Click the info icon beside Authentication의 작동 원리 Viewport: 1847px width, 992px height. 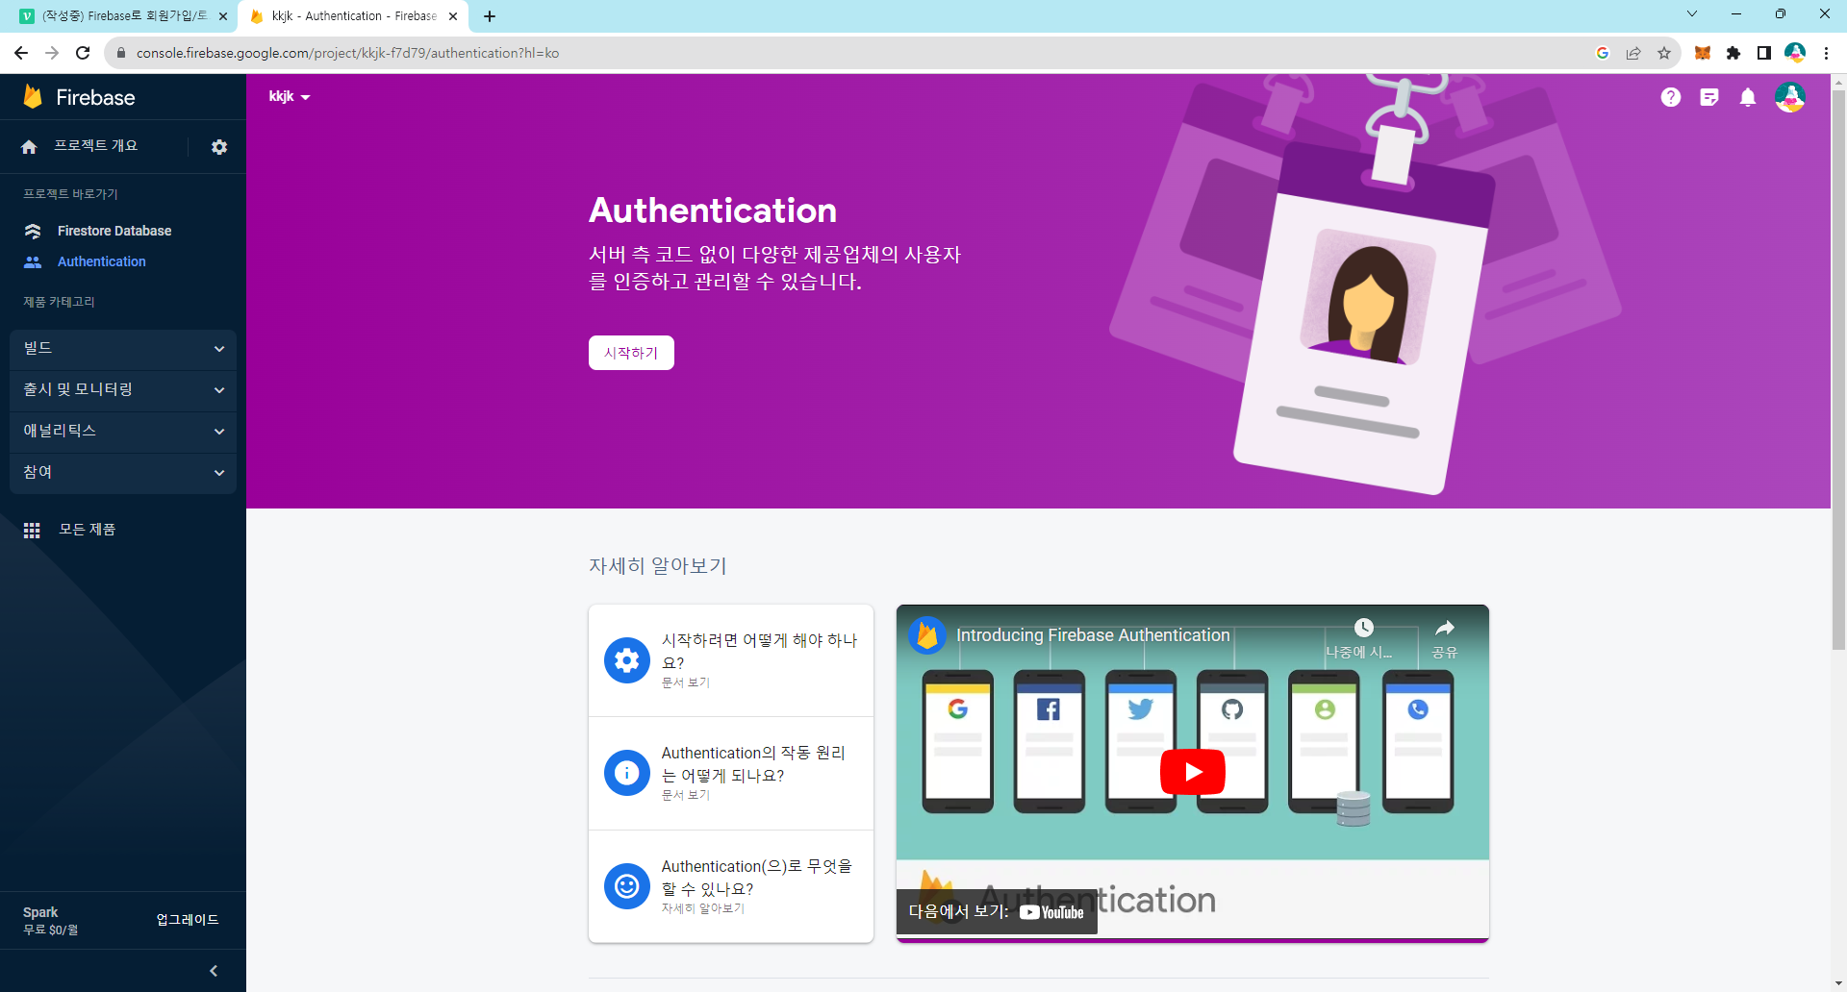coord(627,773)
